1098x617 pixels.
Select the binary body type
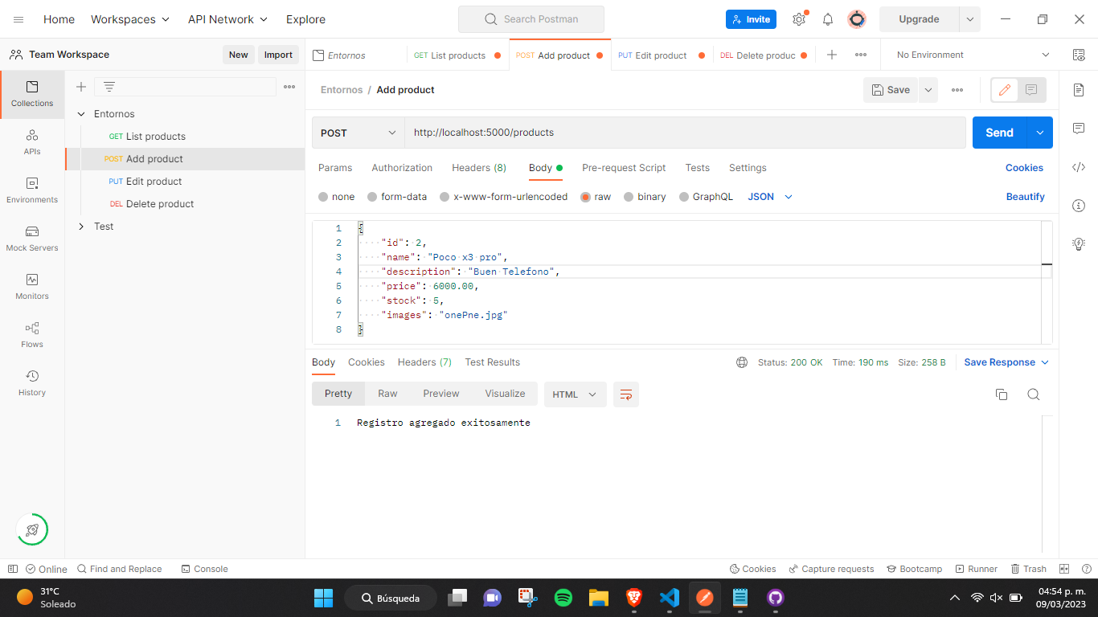(x=629, y=197)
